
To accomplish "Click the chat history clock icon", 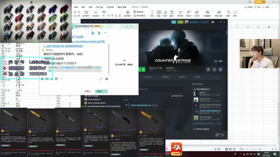I will pos(107,79).
